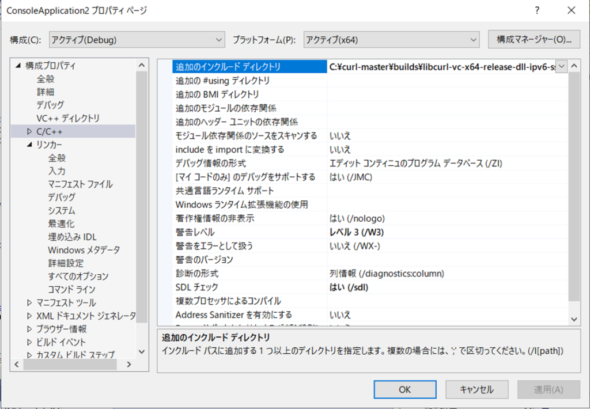Image resolution: width=590 pixels, height=409 pixels.
Task: Select コマンド ライン under リンカー
Action: 71,289
